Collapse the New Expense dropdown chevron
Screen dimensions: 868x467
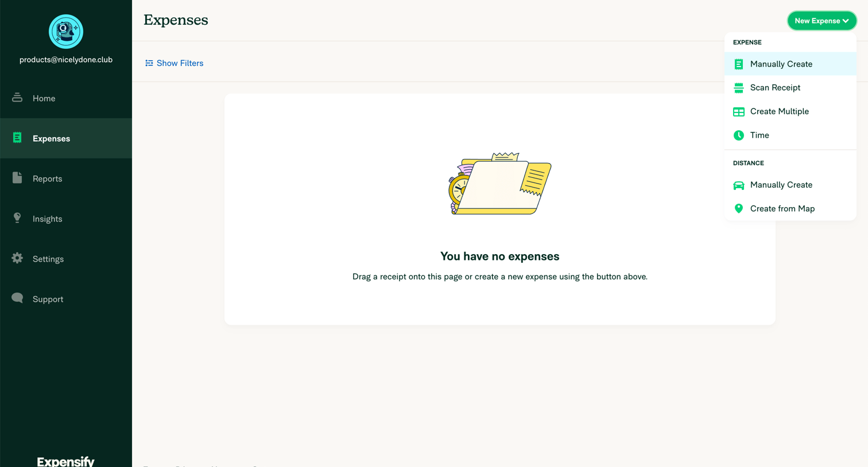[x=846, y=21]
